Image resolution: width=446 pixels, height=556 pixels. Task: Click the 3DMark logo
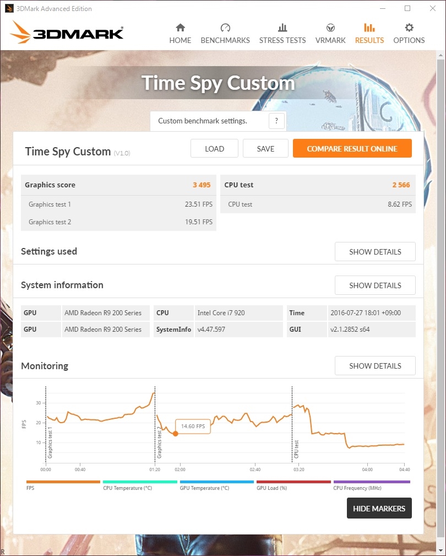[x=67, y=33]
